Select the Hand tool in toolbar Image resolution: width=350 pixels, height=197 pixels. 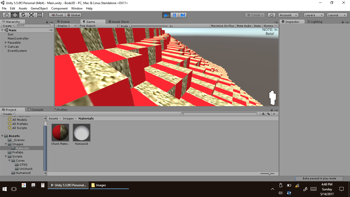(x=7, y=15)
